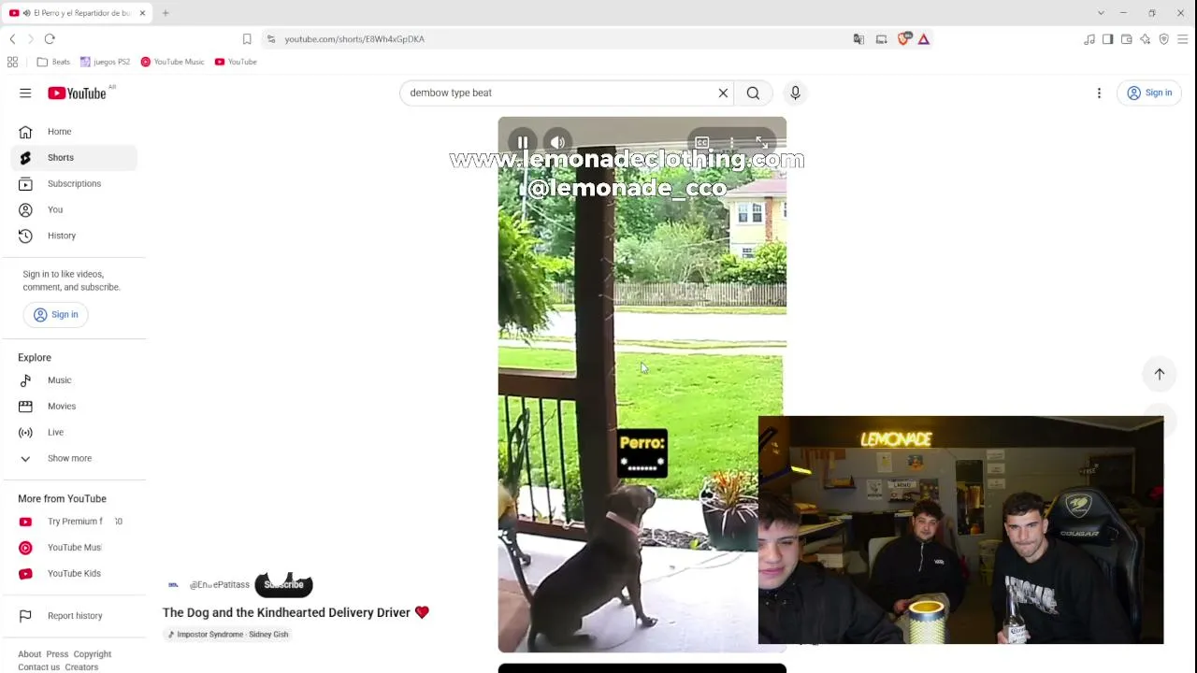Screen dimensions: 1197x673
Task: Click the magnifier search button
Action: coord(753,93)
